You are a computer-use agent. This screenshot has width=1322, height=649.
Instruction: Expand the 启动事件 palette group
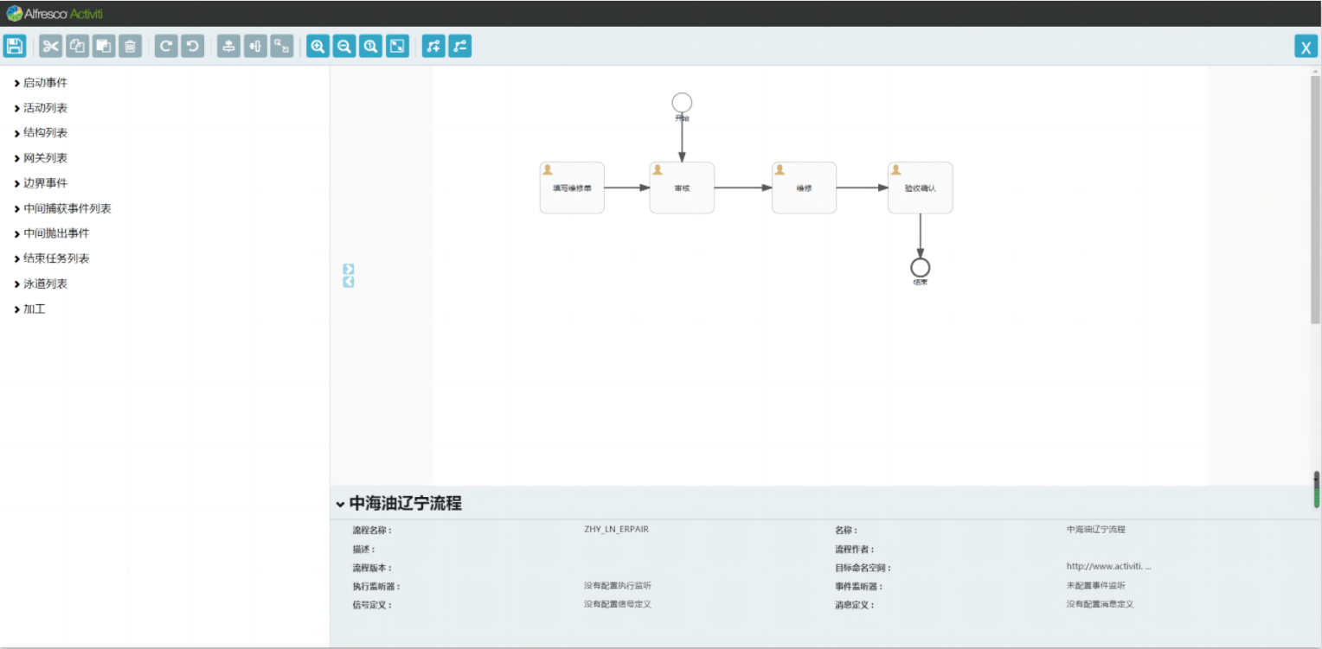click(x=45, y=83)
